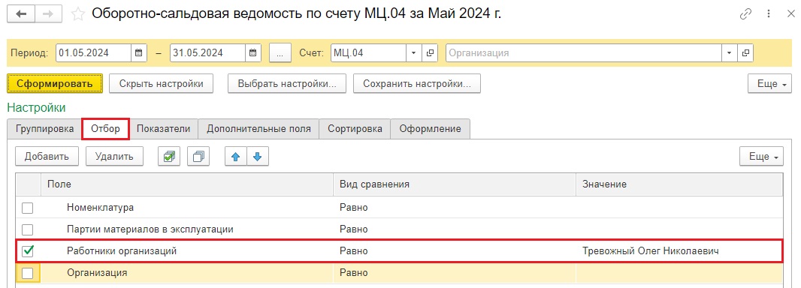Move selected filter row up
Viewport: 801px width, 288px height.
point(236,157)
